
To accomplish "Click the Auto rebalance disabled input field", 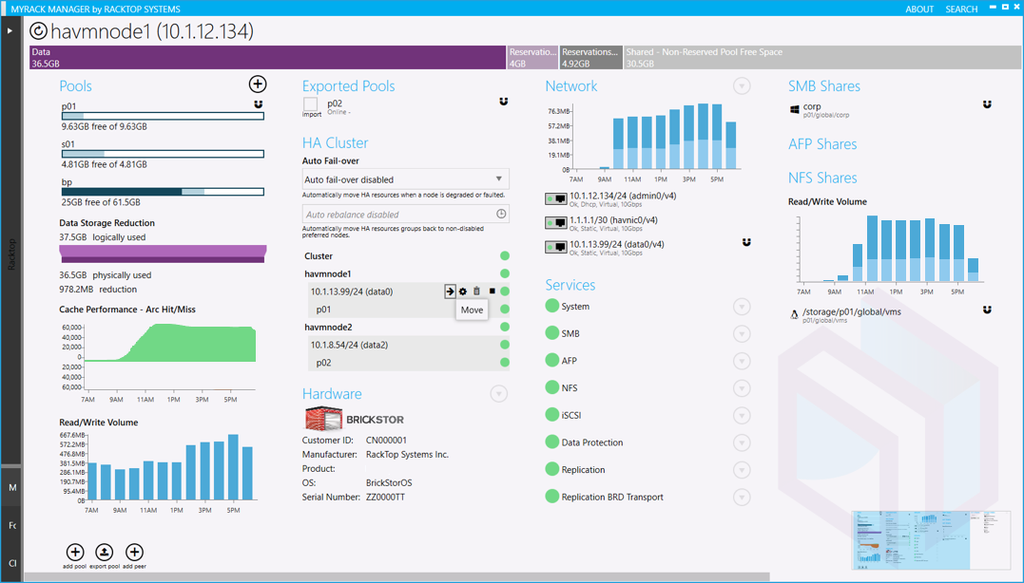I will pos(406,214).
